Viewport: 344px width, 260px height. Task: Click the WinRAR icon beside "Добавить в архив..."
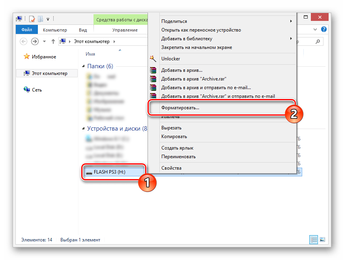(153, 70)
